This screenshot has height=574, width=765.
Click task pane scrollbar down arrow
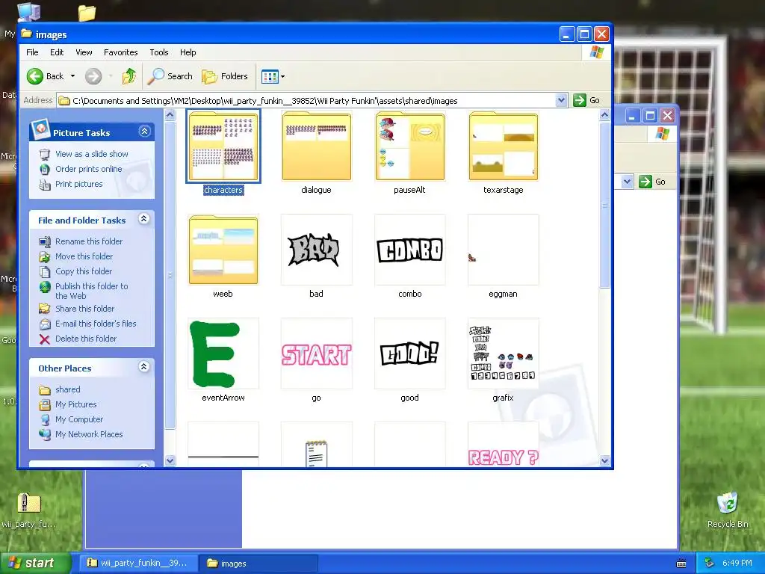coord(170,460)
